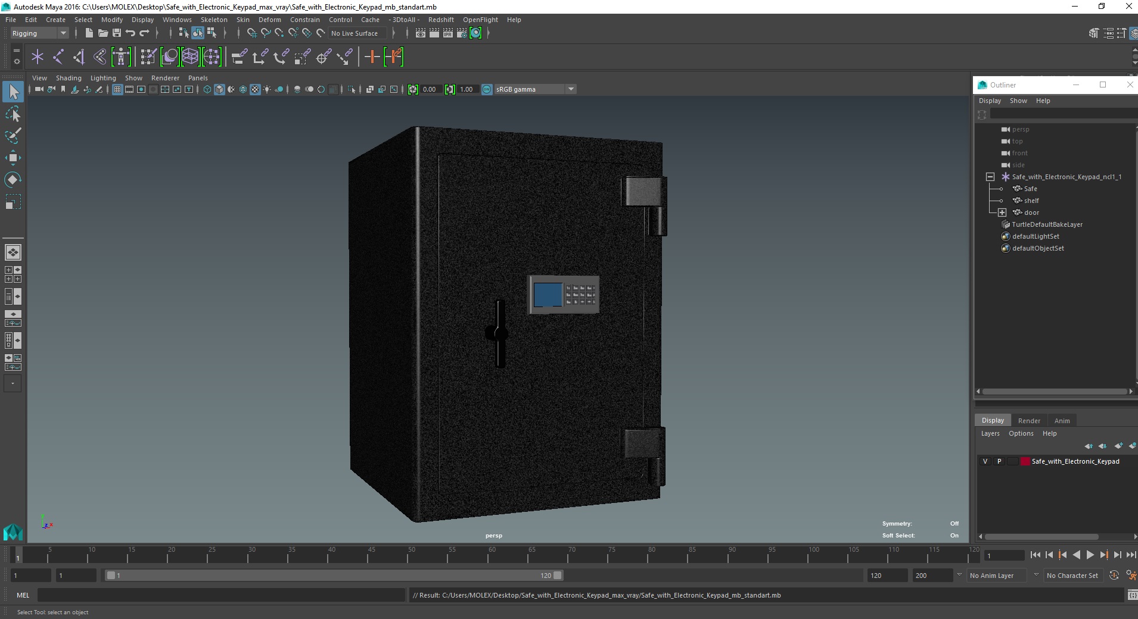Image resolution: width=1138 pixels, height=619 pixels.
Task: Select by component type icon
Action: (x=212, y=33)
